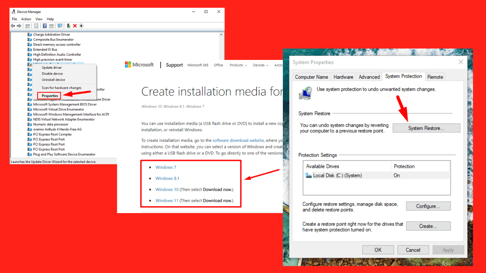
Task: Open the Action menu in Device Manager
Action: pyautogui.click(x=26, y=19)
